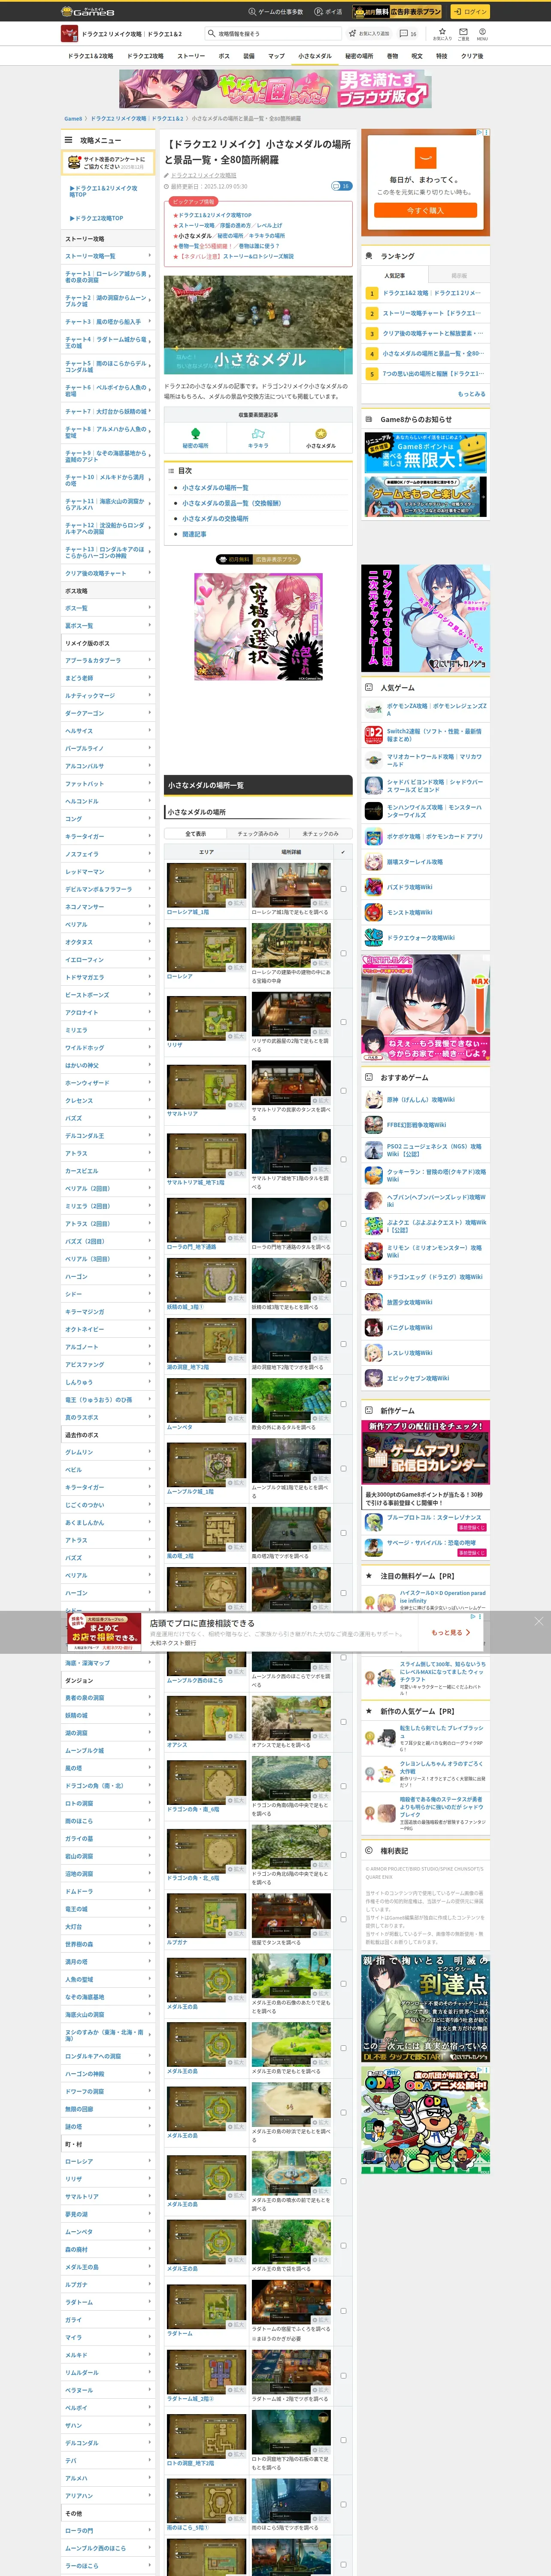Close the bottom banner ad with X
Screen dimensions: 551x2576
pyautogui.click(x=538, y=1621)
